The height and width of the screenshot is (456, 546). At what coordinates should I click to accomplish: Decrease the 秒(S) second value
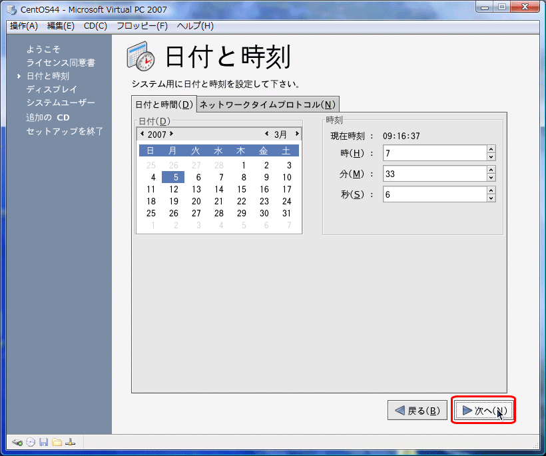pyautogui.click(x=491, y=198)
